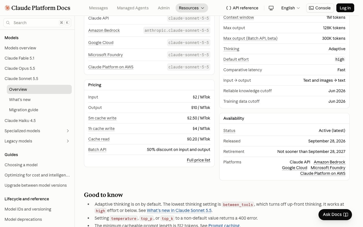
Task: Click the Log in button
Action: pos(345,8)
